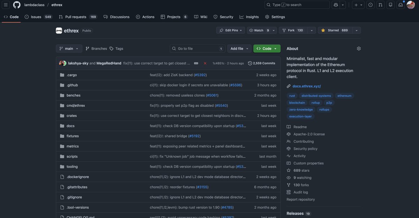Open the Branches link
Image resolution: width=419 pixels, height=218 pixels.
[96, 48]
